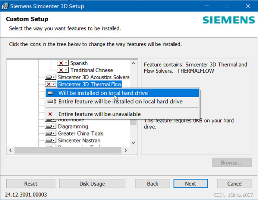
Task: Click the feature tree scroll-up arrow
Action: [x=133, y=63]
